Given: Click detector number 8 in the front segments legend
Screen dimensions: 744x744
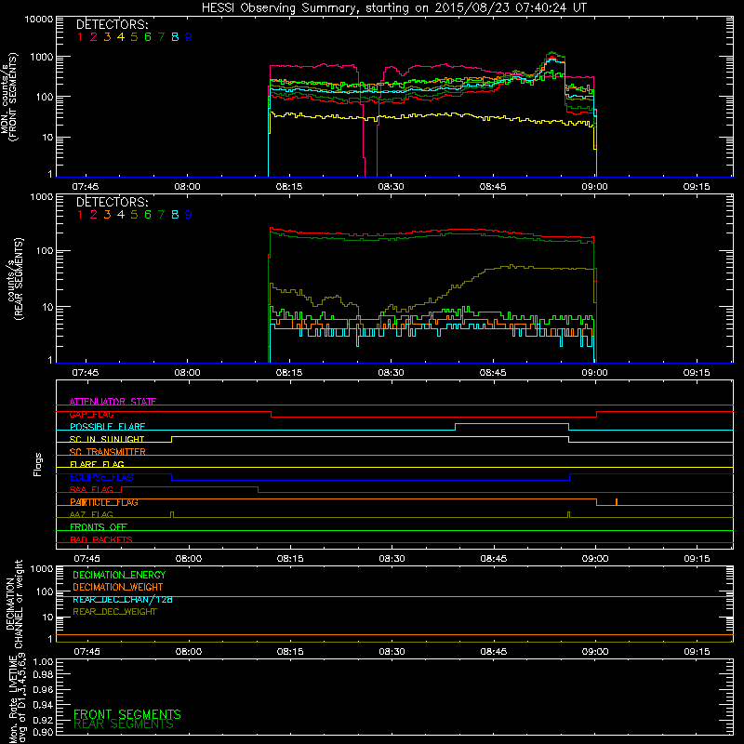Looking at the screenshot, I should 175,37.
